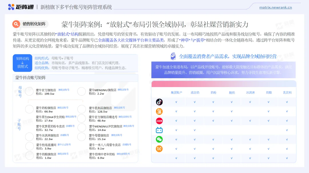Click the Kuaishou platform icon
The height and width of the screenshot is (173, 309).
pos(159,111)
